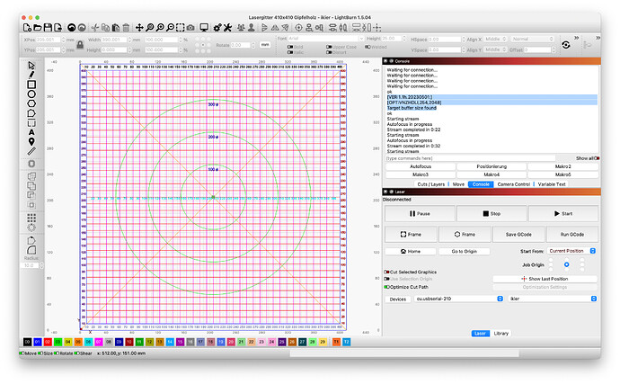Click the Radius corner tool icon
The height and width of the screenshot is (384, 620).
point(31,250)
